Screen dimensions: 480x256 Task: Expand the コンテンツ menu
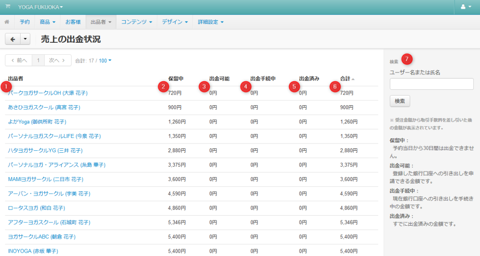tap(136, 22)
